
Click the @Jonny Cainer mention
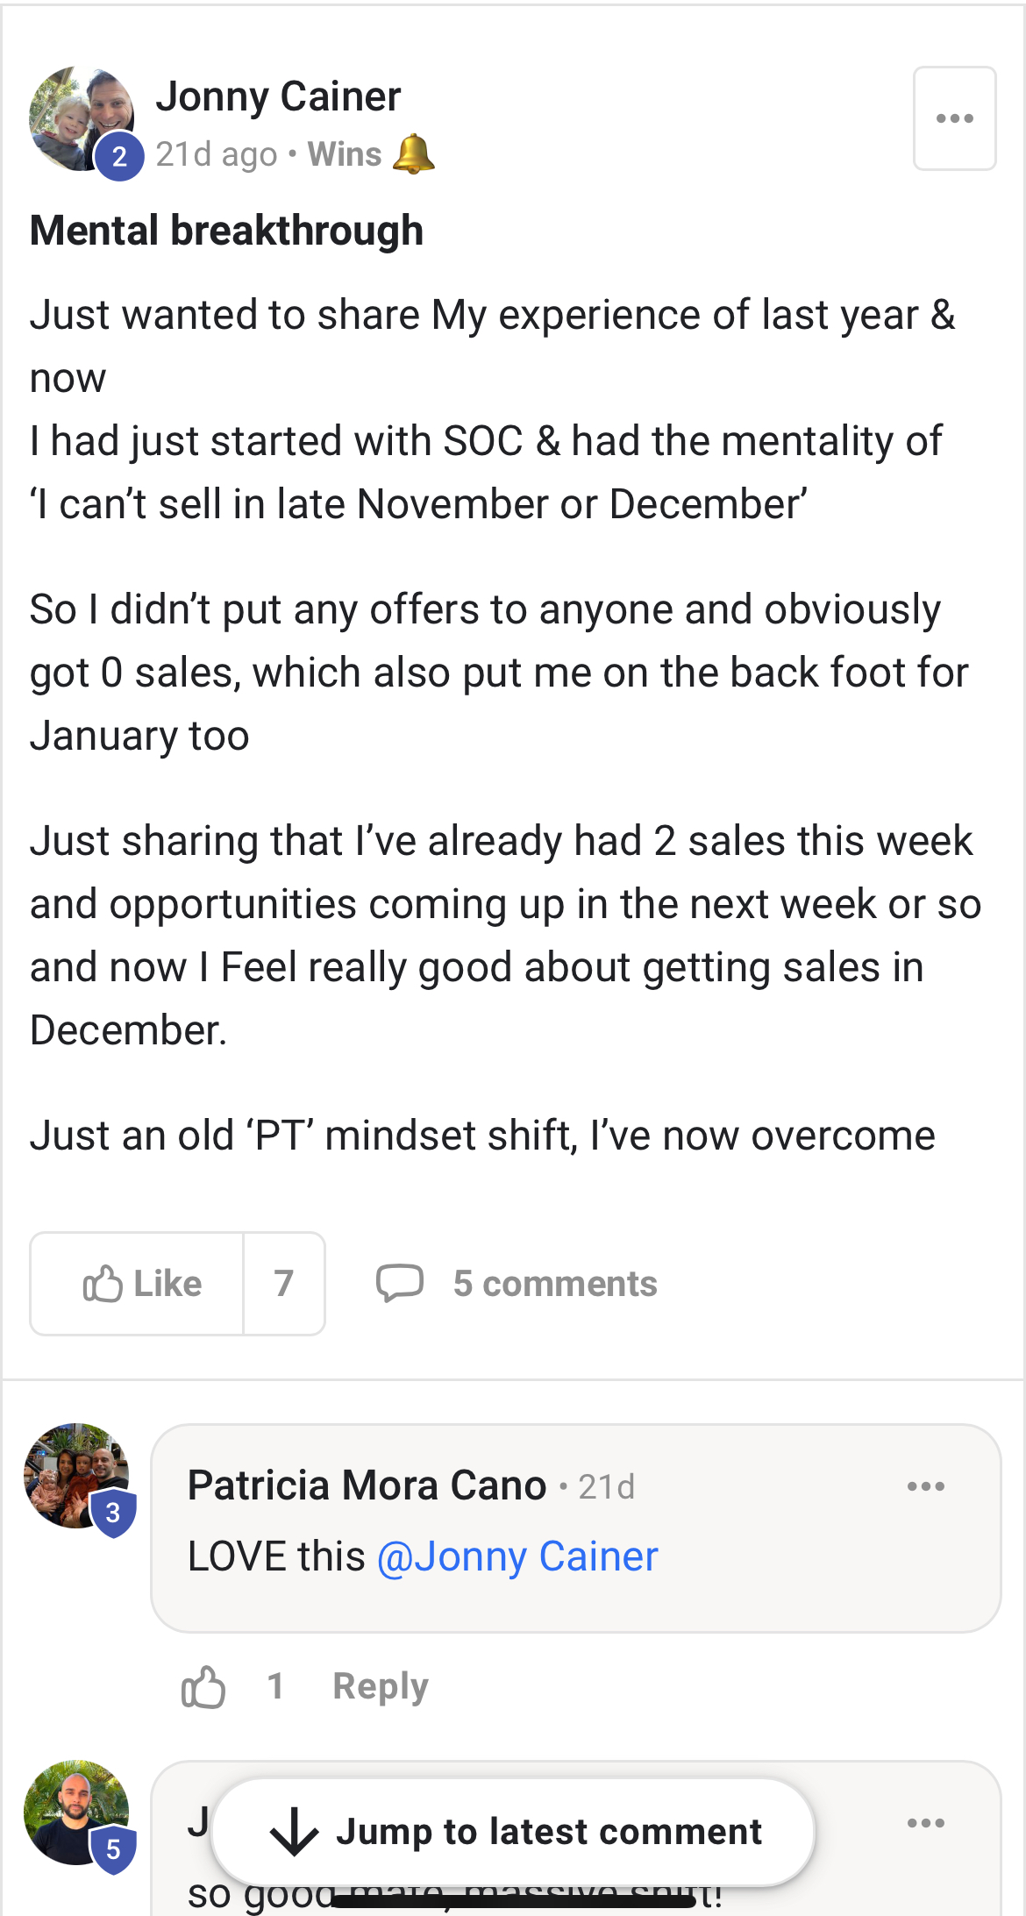(x=517, y=1556)
